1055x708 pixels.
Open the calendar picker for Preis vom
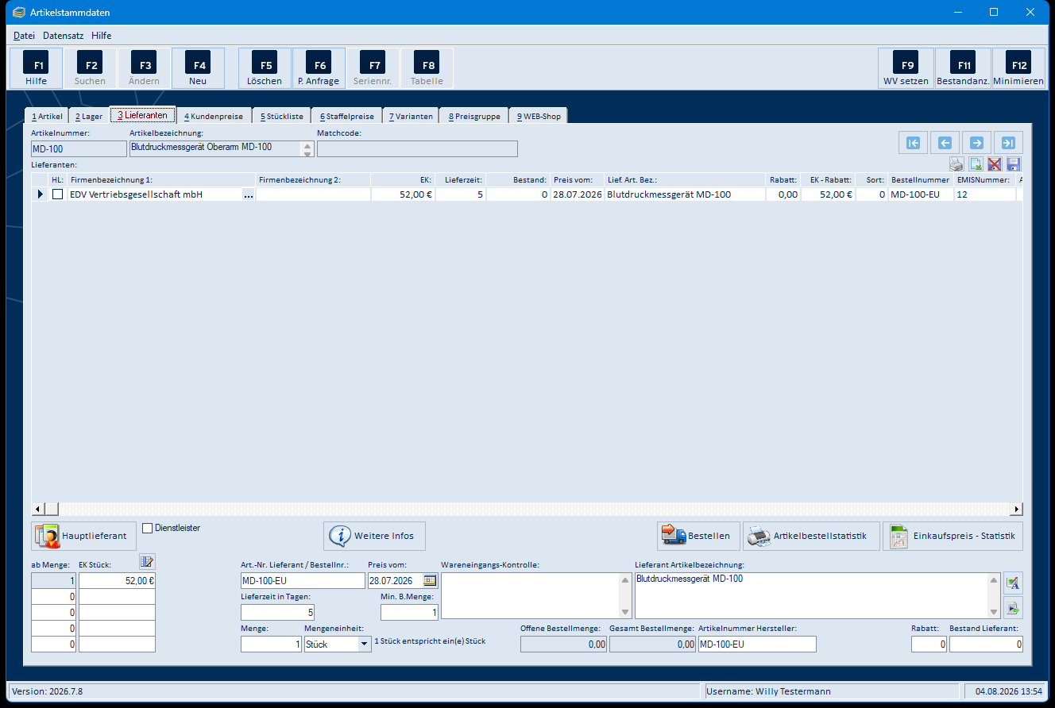pos(430,580)
